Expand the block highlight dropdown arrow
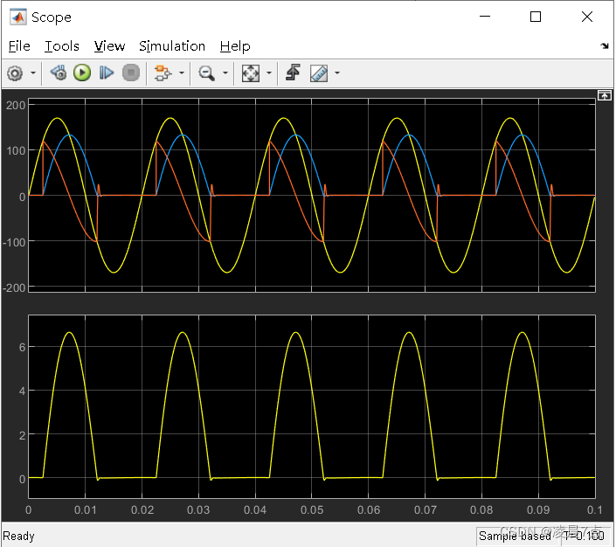The width and height of the screenshot is (616, 547). pos(182,73)
